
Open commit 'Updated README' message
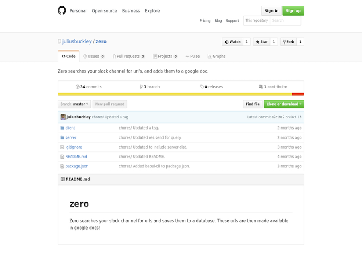point(142,157)
